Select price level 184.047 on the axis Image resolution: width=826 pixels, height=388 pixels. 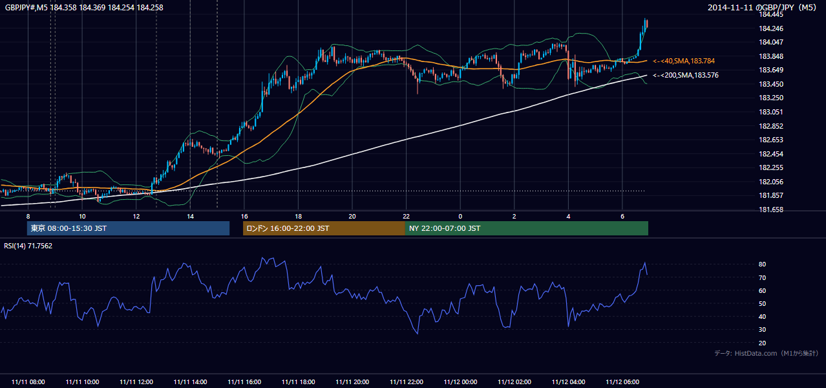click(771, 42)
